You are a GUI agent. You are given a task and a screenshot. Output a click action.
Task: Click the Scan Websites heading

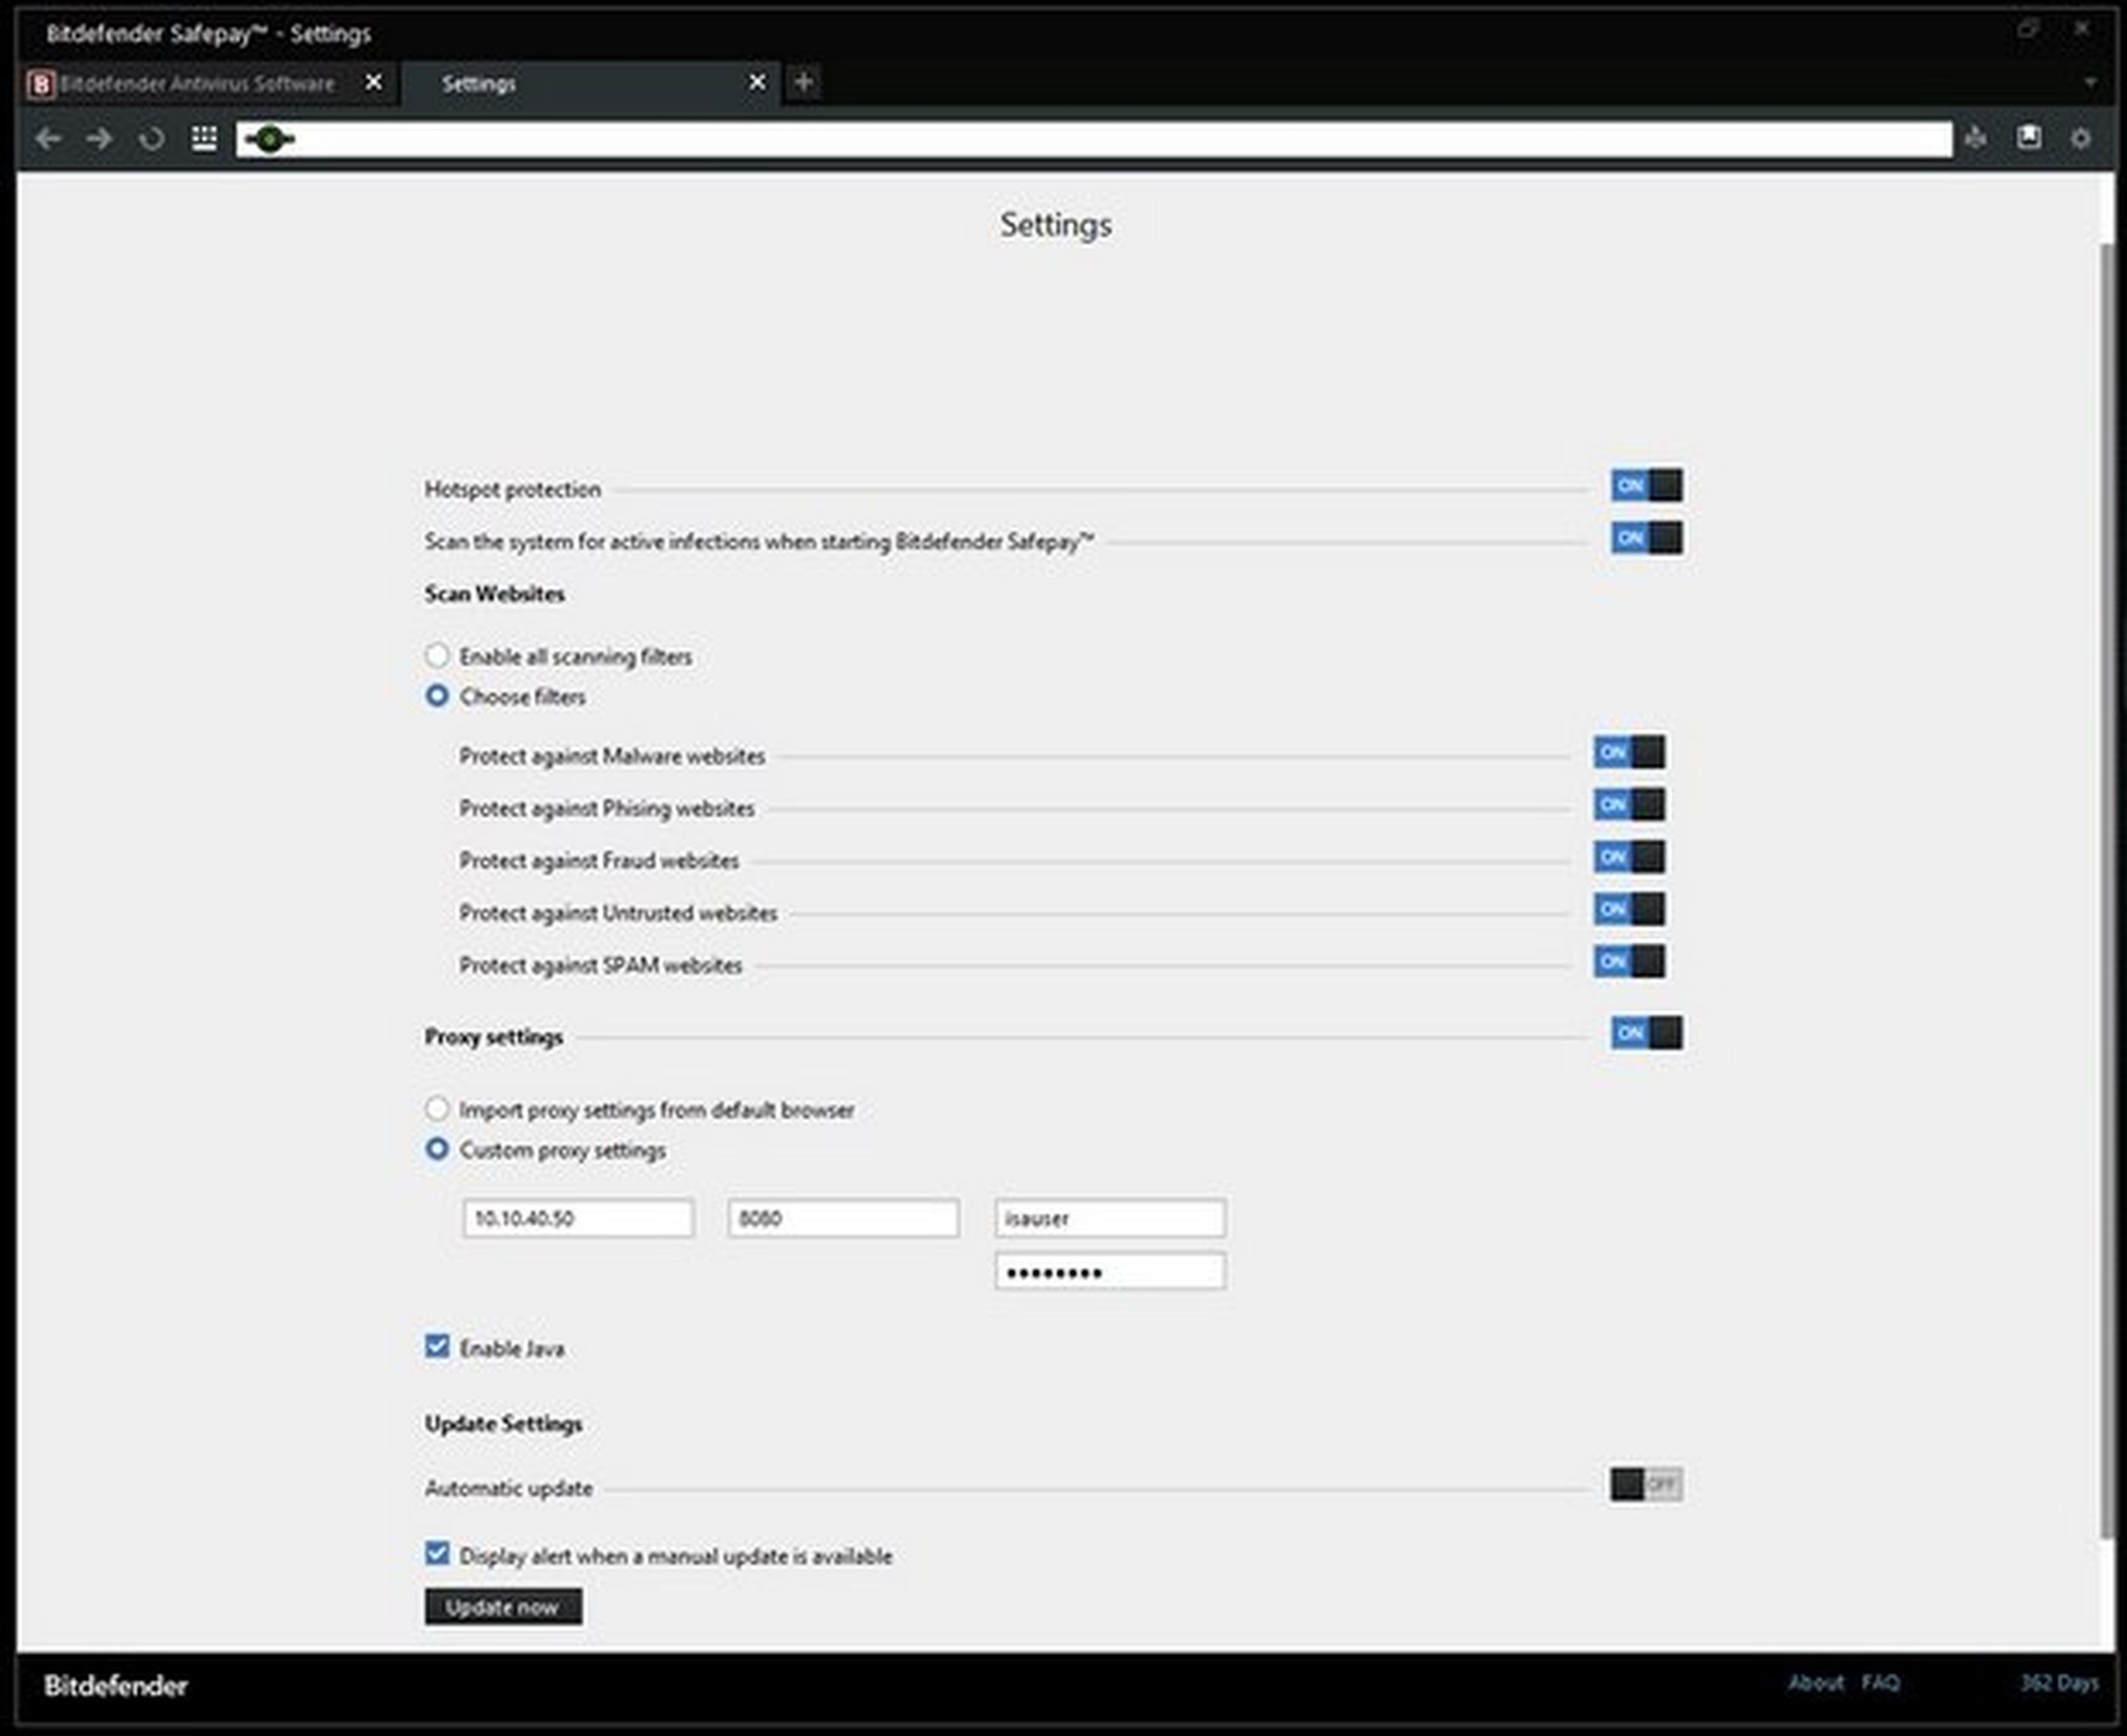click(494, 594)
